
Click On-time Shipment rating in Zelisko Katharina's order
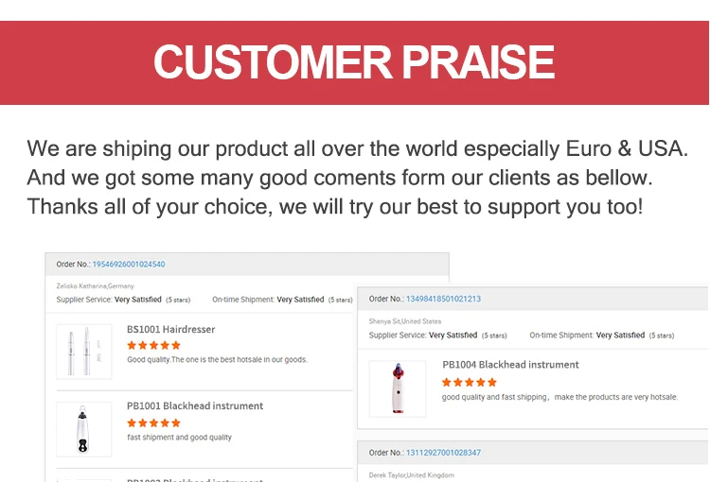(x=282, y=300)
